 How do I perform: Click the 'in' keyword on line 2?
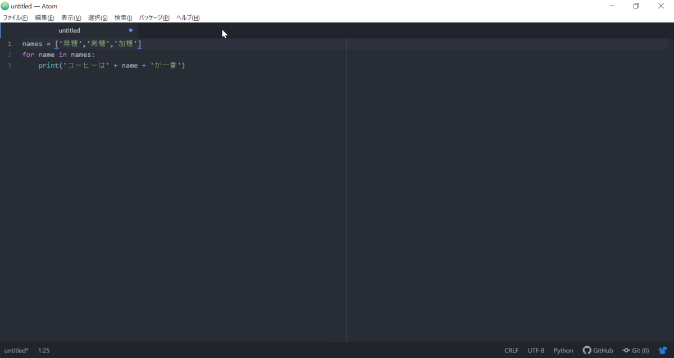(63, 54)
